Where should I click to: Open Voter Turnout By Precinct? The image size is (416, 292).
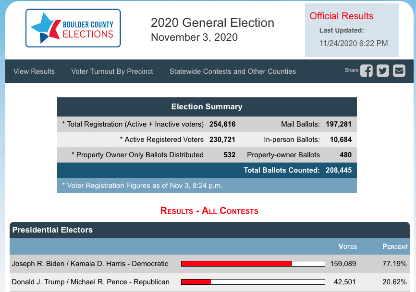(x=112, y=71)
